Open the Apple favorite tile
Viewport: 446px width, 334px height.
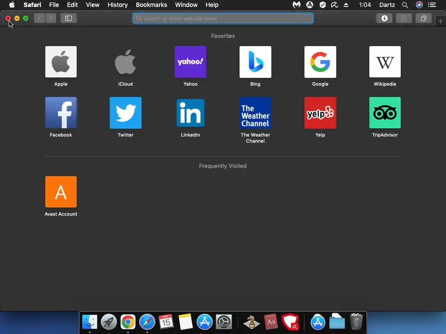[x=61, y=62]
